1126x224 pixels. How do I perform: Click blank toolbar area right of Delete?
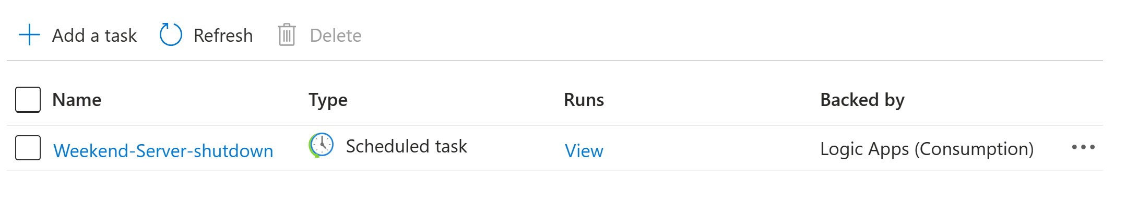(679, 36)
